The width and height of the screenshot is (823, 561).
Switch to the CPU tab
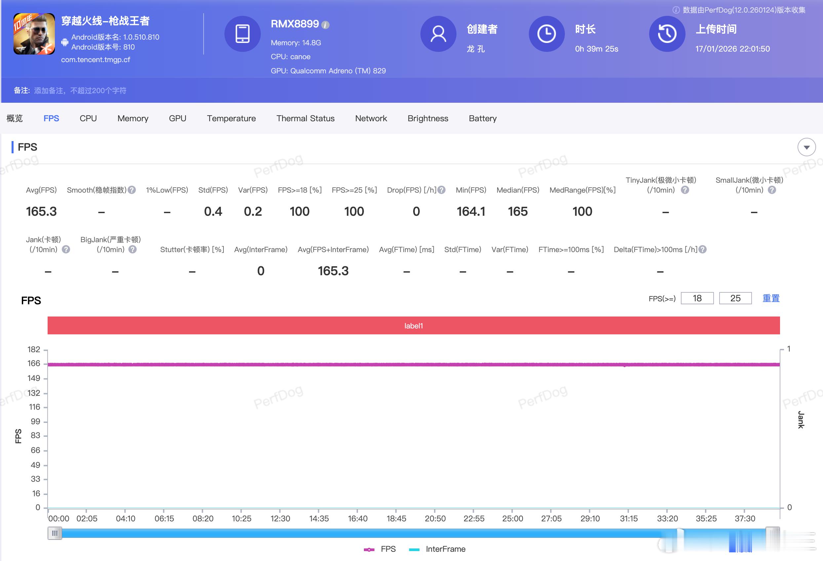(x=88, y=118)
